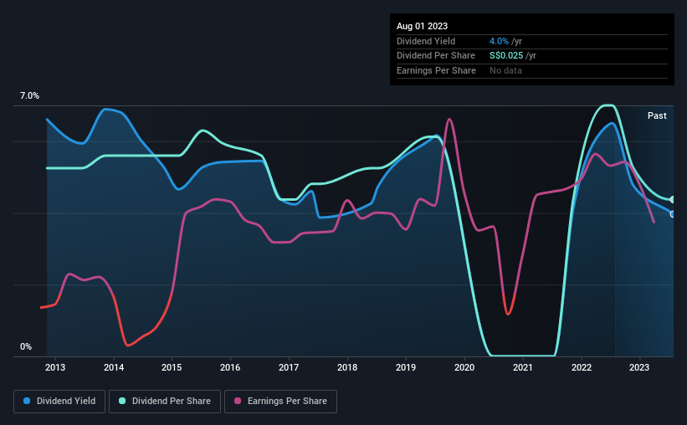This screenshot has height=425, width=687.
Task: Toggle the Dividend Yield legend button
Action: (59, 402)
